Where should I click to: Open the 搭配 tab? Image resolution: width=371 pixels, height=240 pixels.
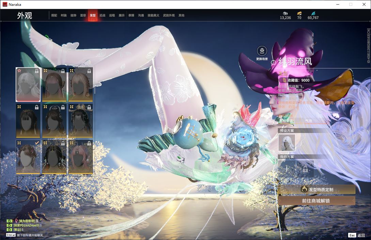coord(54,15)
